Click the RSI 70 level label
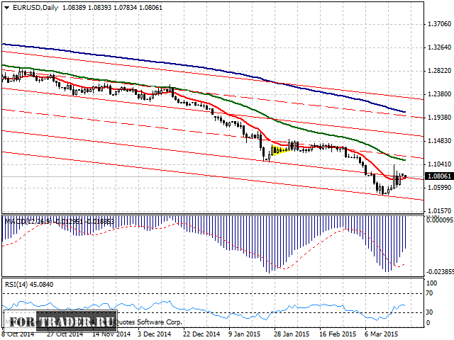Image resolution: width=454 pixels, height=340 pixels. point(429,293)
